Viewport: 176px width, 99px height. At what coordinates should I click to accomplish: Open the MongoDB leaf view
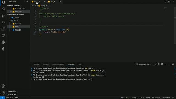tap(3, 49)
